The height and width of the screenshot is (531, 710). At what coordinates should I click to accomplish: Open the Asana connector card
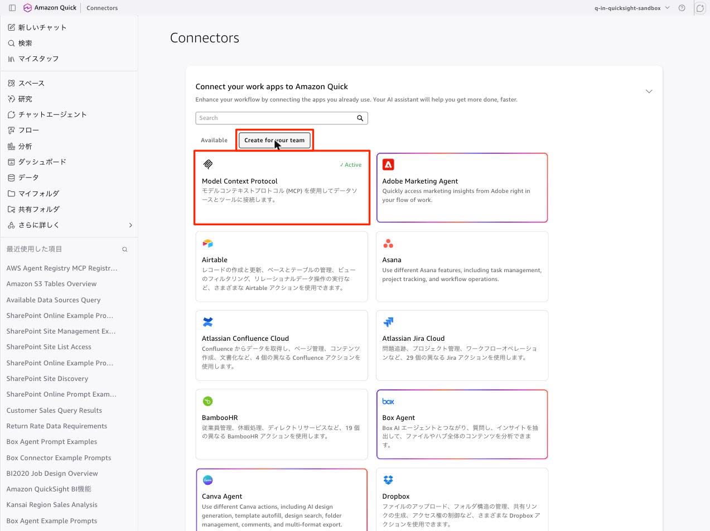[x=462, y=267]
